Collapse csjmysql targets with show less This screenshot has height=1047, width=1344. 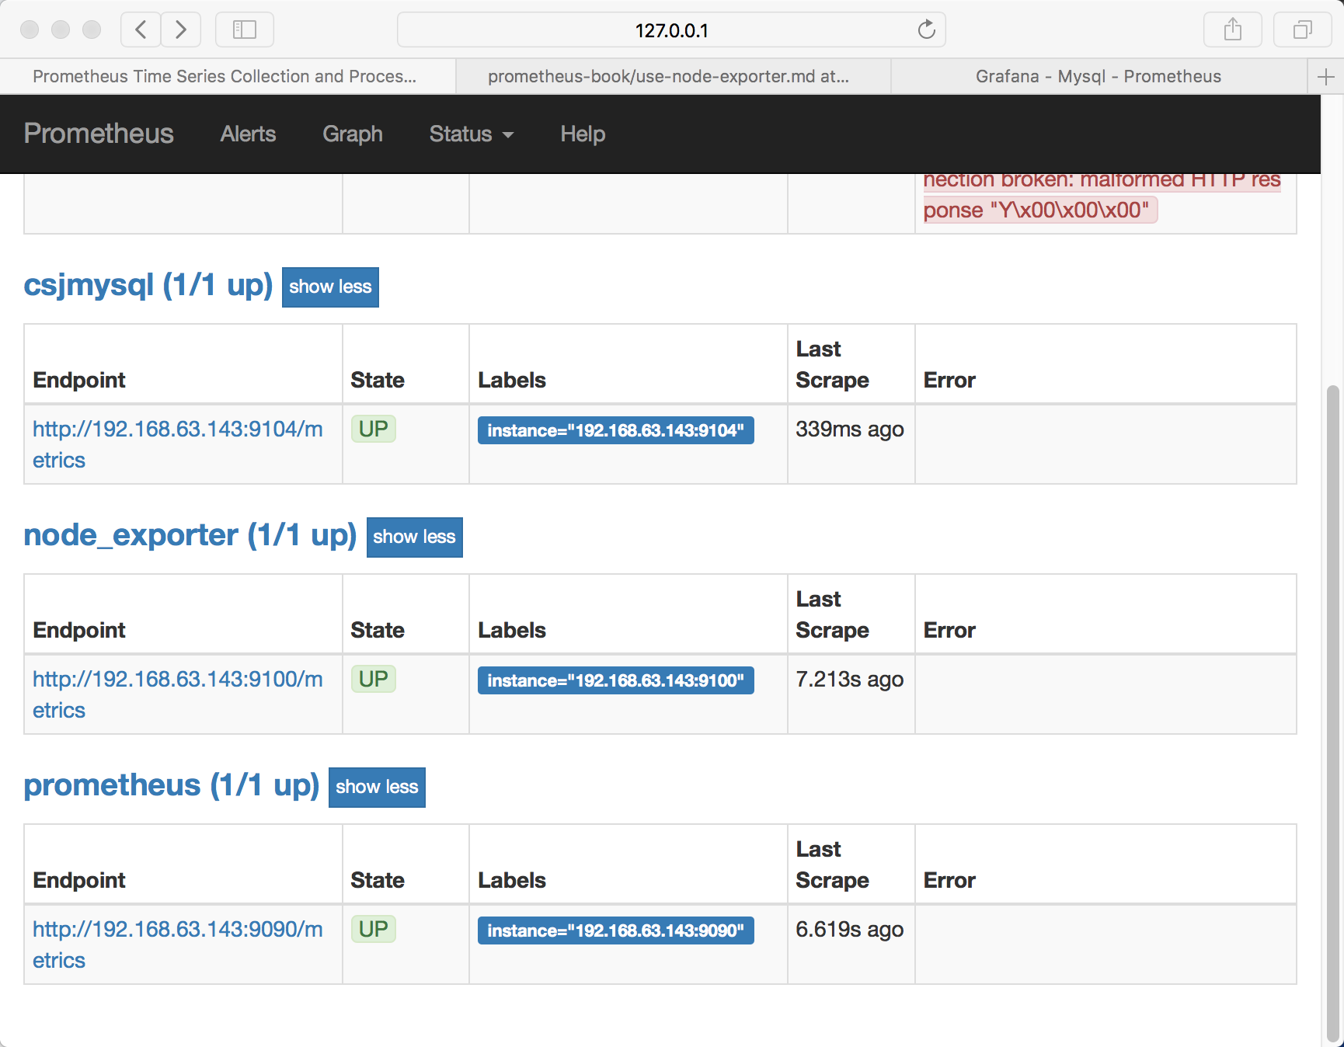click(x=330, y=287)
